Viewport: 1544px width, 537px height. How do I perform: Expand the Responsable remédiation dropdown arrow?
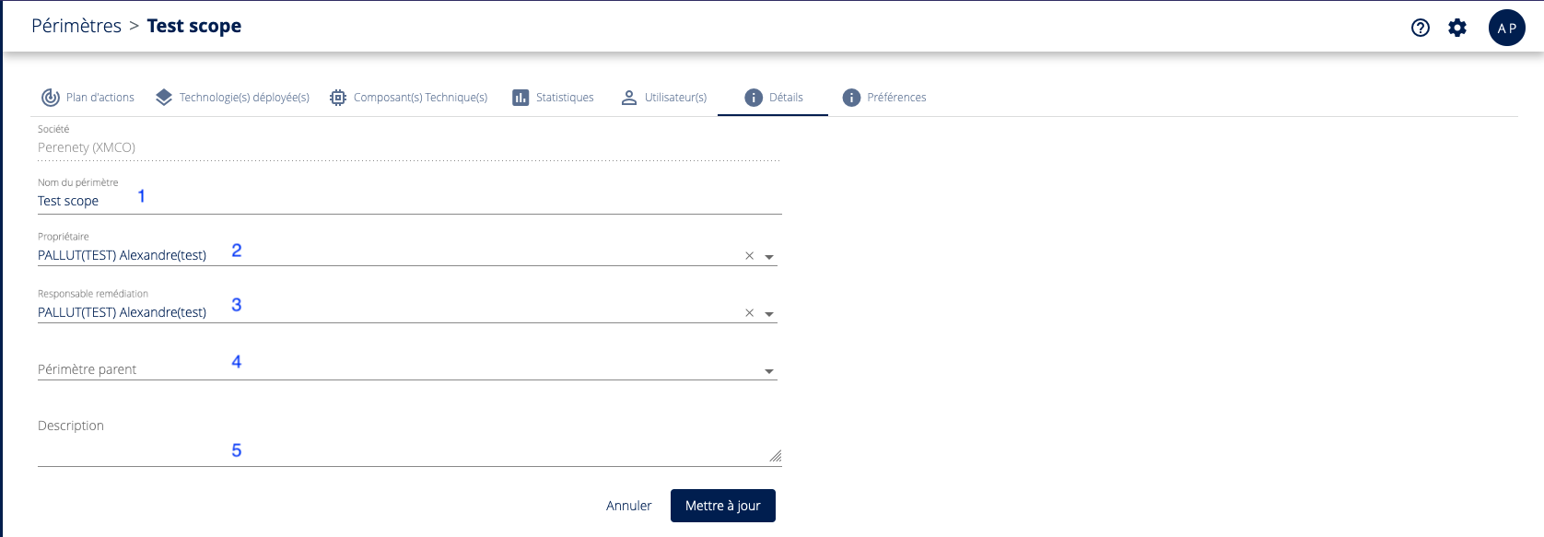pyautogui.click(x=769, y=314)
